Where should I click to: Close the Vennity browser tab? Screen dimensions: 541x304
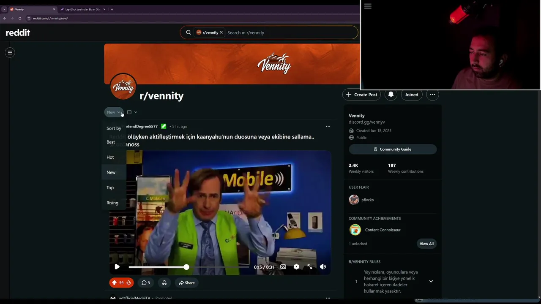click(x=54, y=9)
